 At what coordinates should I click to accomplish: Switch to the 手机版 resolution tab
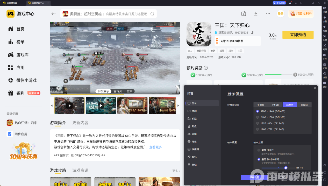click(x=275, y=105)
